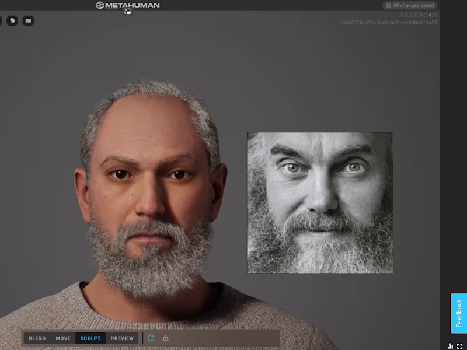
Task: Click the All changes saved status indicator
Action: coord(410,5)
